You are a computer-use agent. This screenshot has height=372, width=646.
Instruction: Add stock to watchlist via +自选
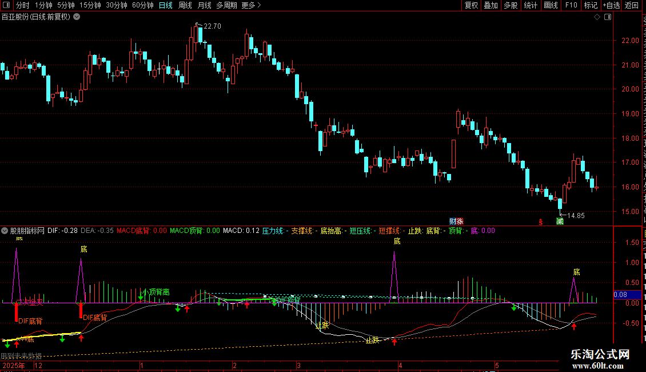[611, 5]
